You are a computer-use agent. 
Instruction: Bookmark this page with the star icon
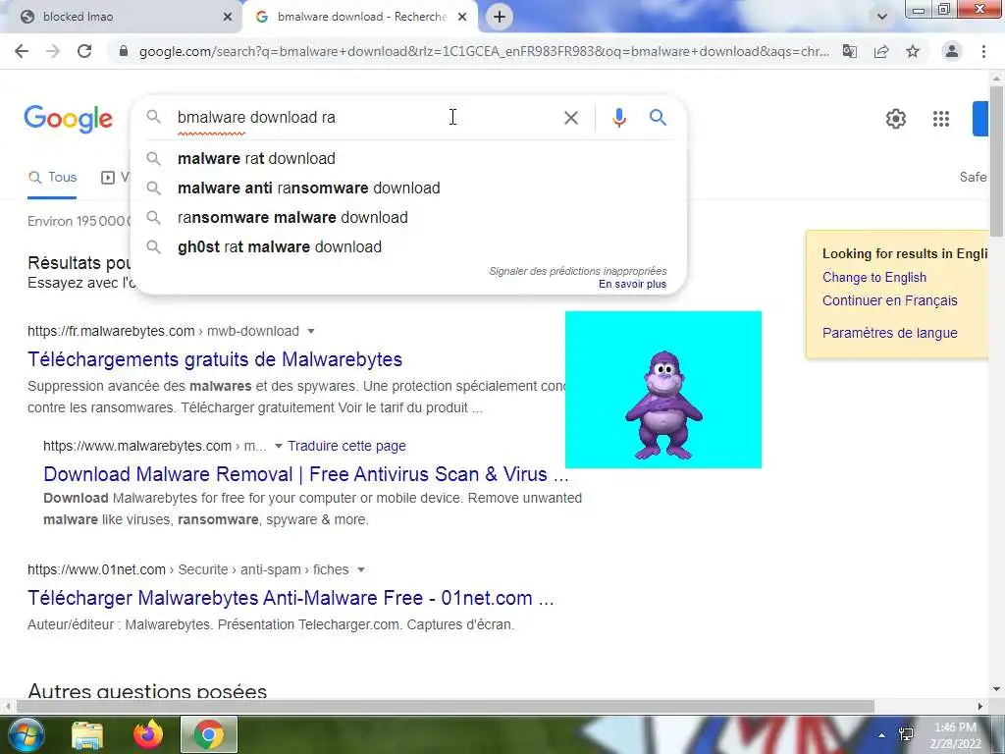tap(913, 51)
